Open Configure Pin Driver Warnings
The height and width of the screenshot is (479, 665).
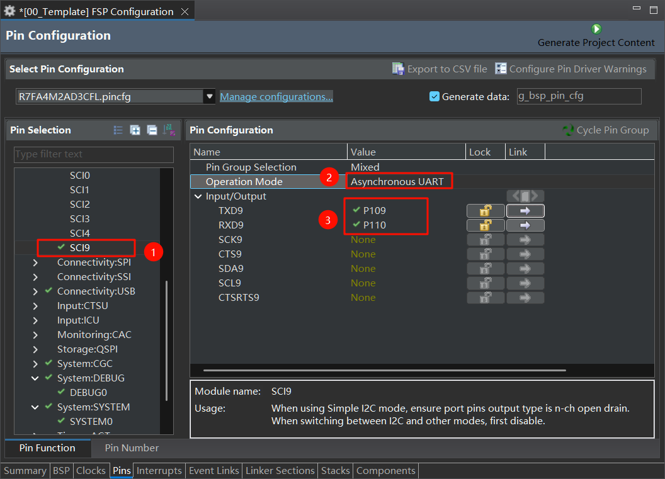[x=571, y=69]
